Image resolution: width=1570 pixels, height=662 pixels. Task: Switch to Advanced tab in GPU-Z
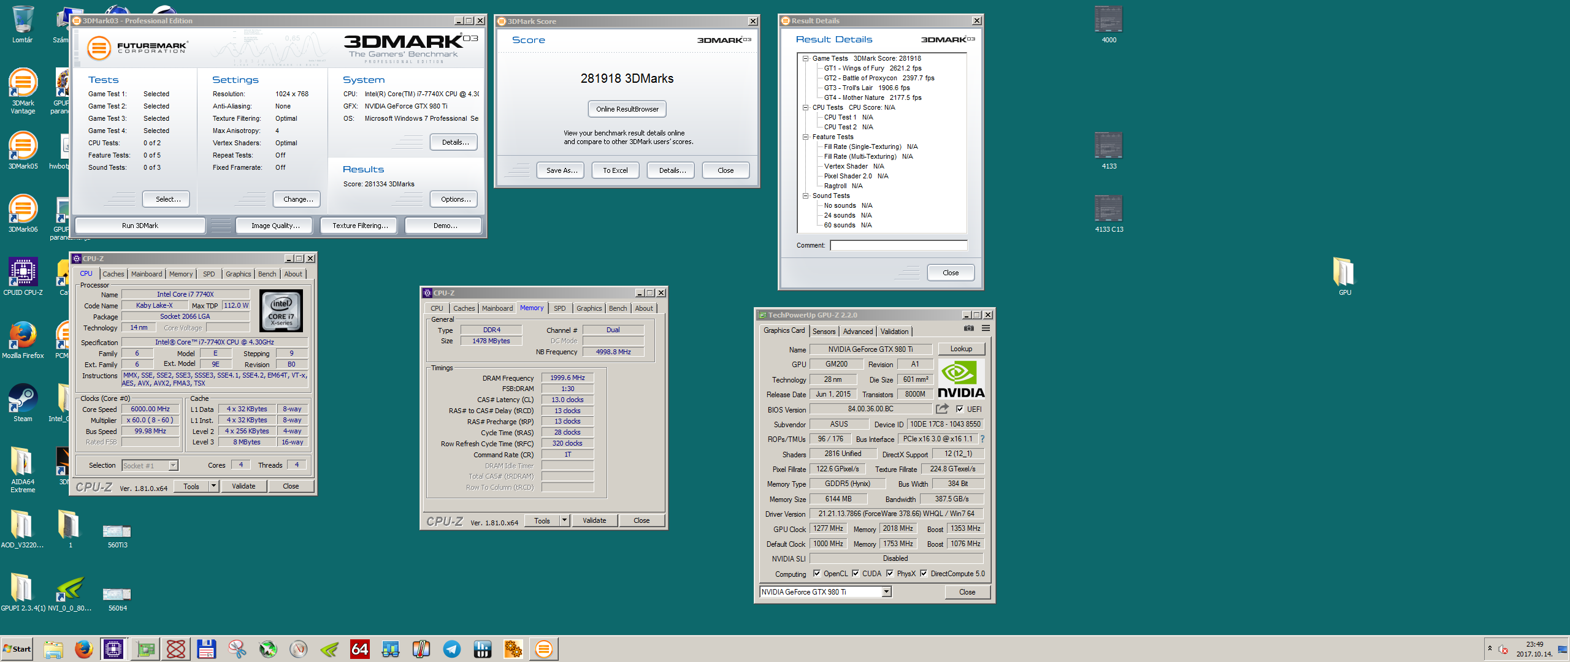(x=857, y=332)
